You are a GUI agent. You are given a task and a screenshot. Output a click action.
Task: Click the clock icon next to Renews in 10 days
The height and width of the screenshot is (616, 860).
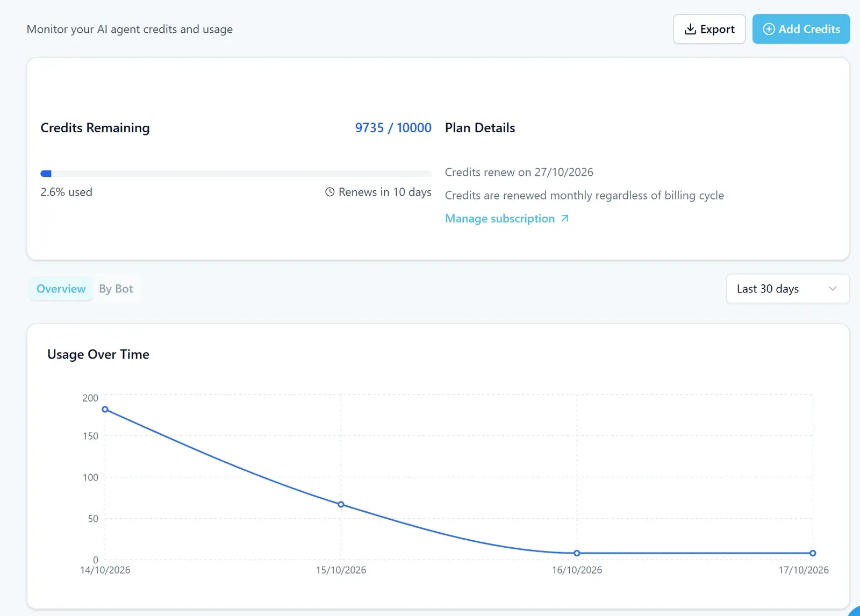click(x=330, y=192)
